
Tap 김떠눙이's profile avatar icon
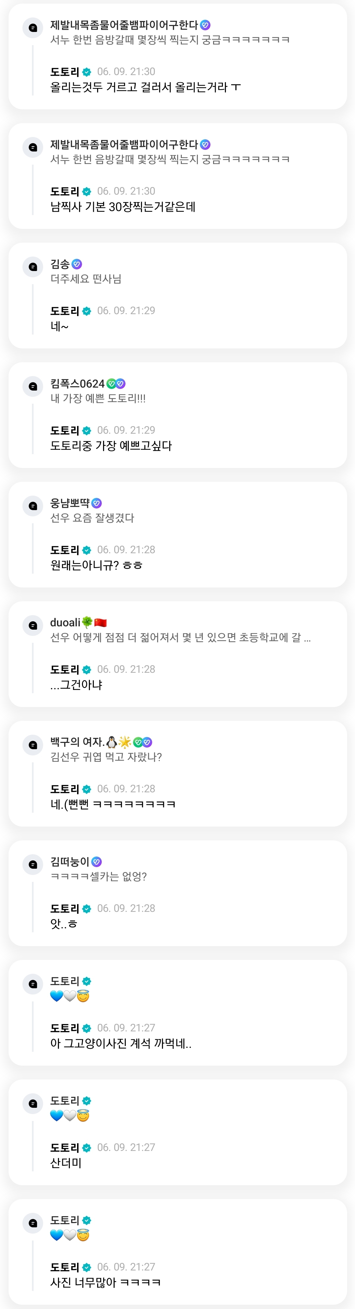33,864
